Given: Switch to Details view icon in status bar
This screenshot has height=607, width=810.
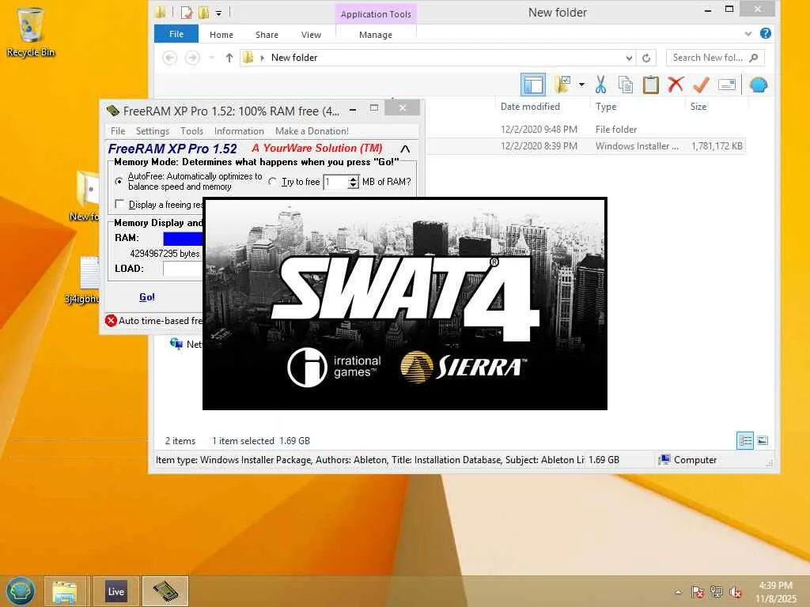Looking at the screenshot, I should point(745,441).
